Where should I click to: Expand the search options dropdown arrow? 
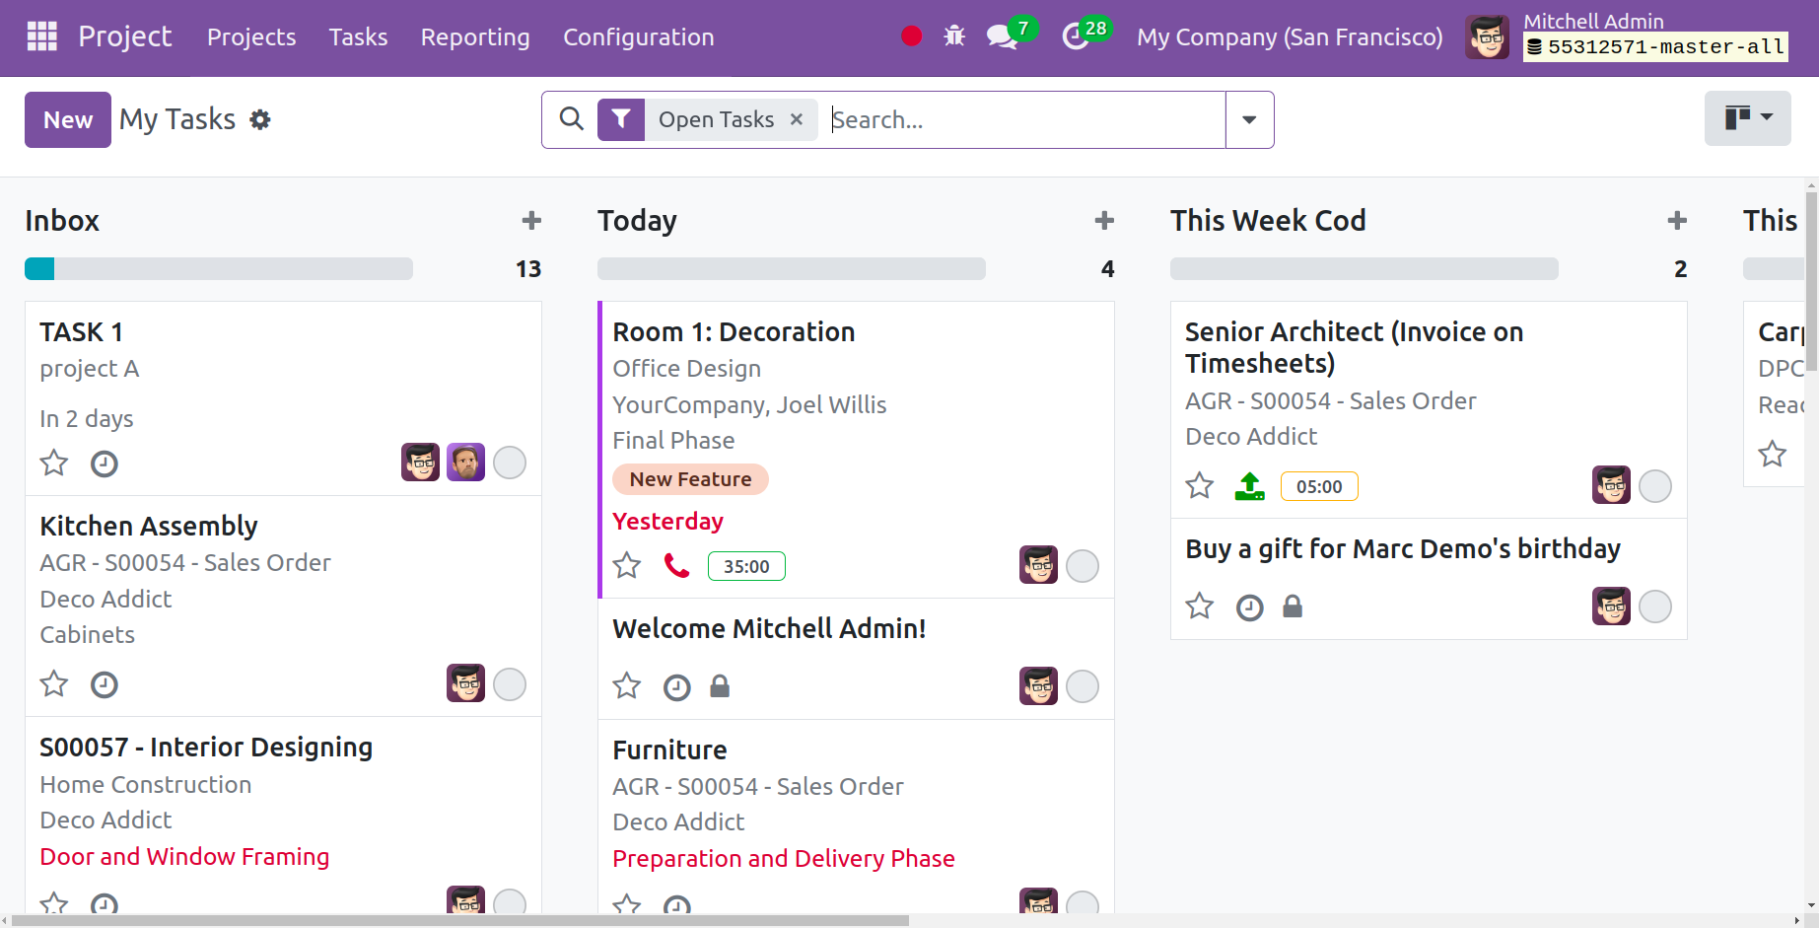click(x=1249, y=120)
